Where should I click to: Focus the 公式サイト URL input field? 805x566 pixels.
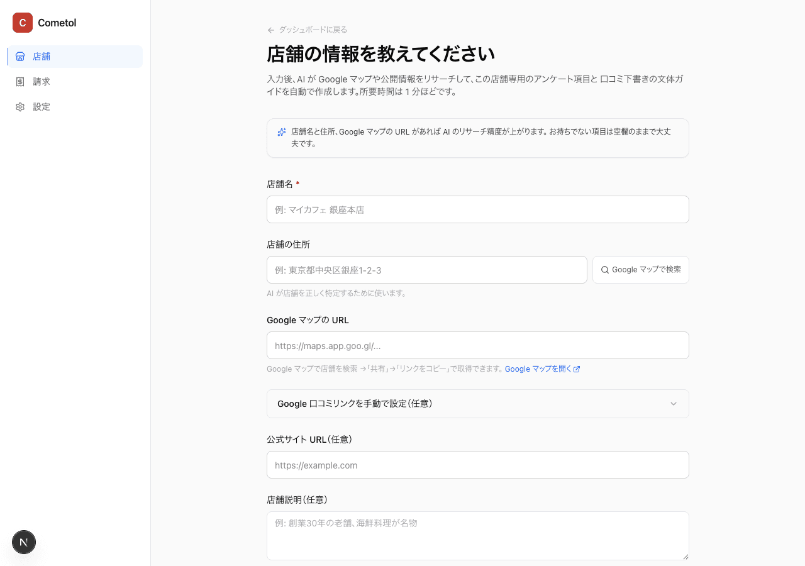click(478, 465)
